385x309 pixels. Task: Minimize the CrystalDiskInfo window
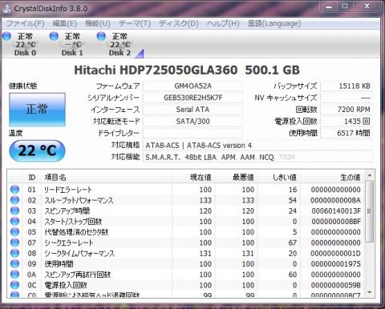(330, 6)
